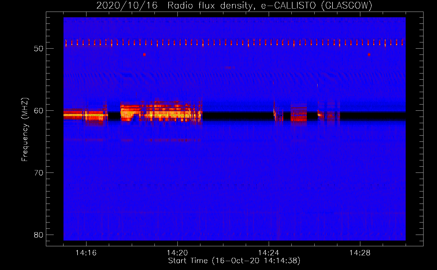437x270 pixels.
Task: Click the red square marker near 14:18
Action: click(144, 55)
